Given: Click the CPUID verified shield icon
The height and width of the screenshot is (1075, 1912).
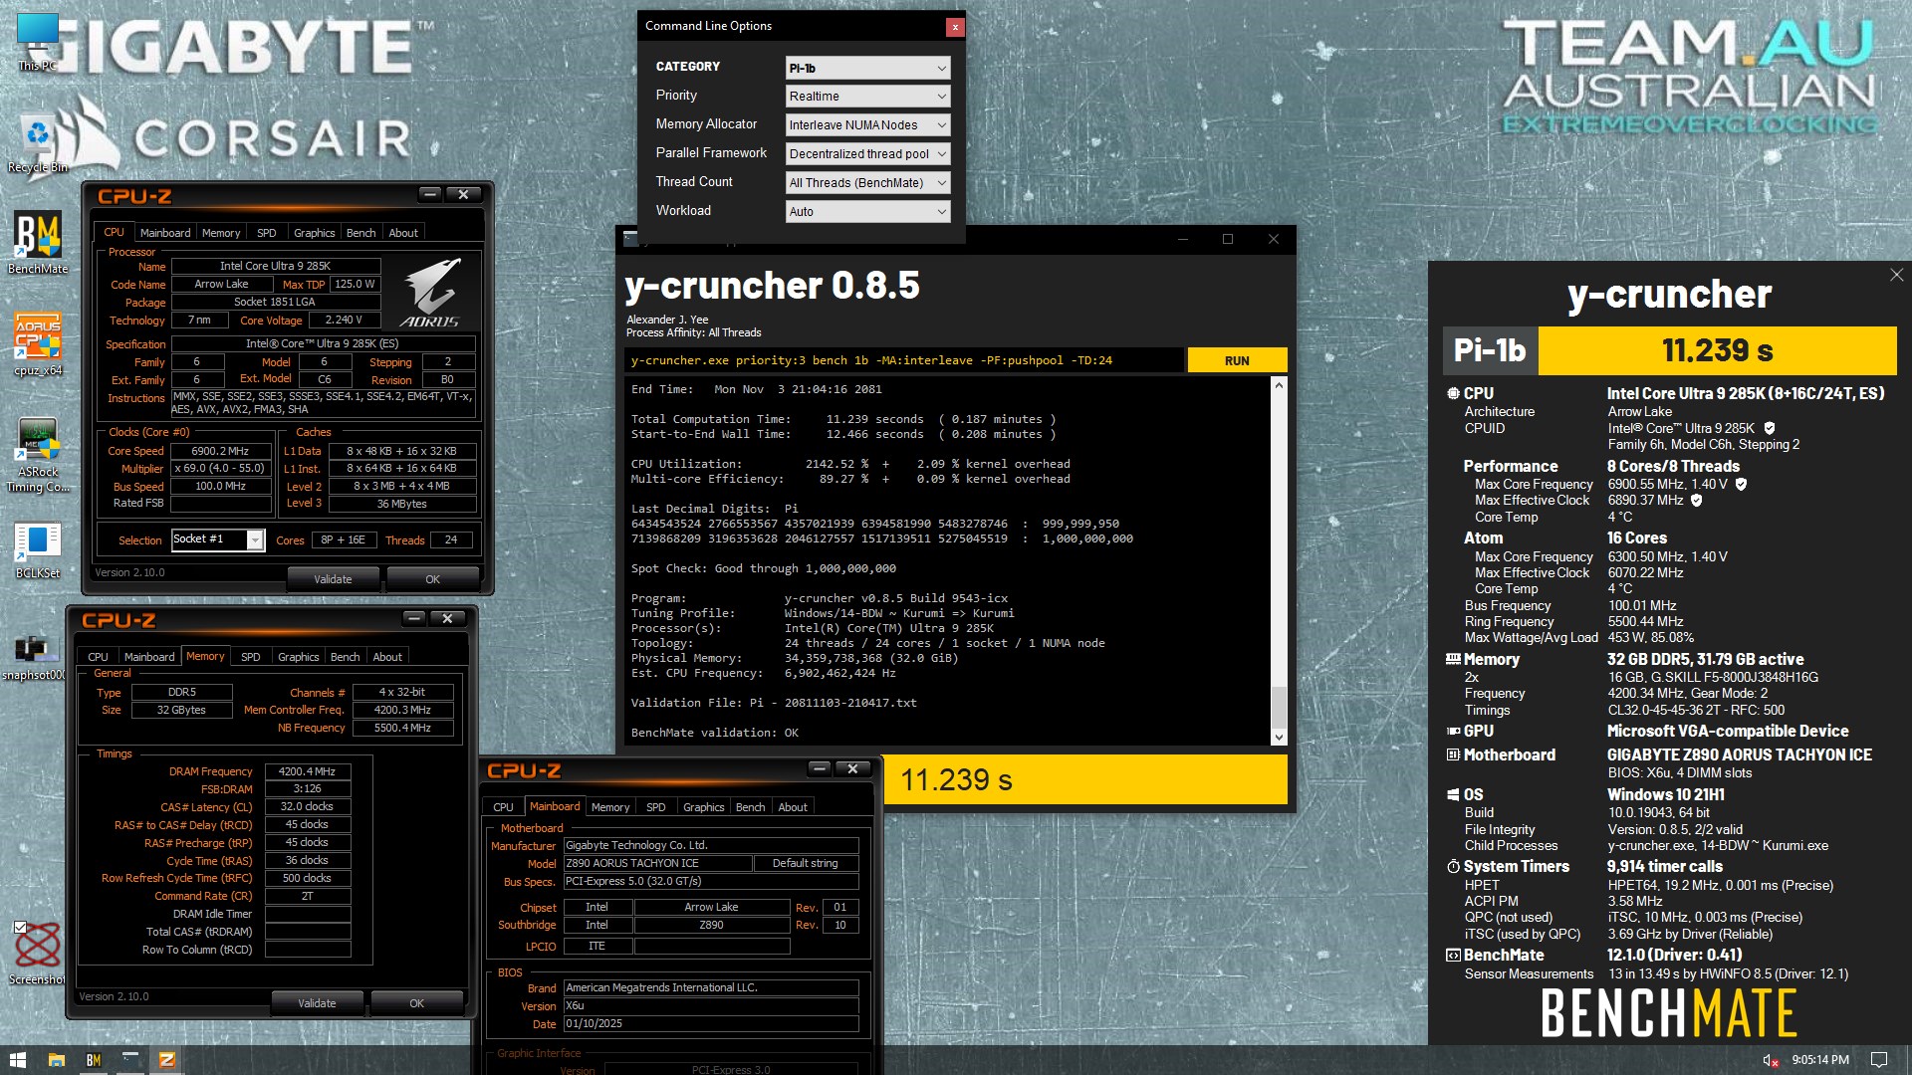Looking at the screenshot, I should click(x=1770, y=428).
